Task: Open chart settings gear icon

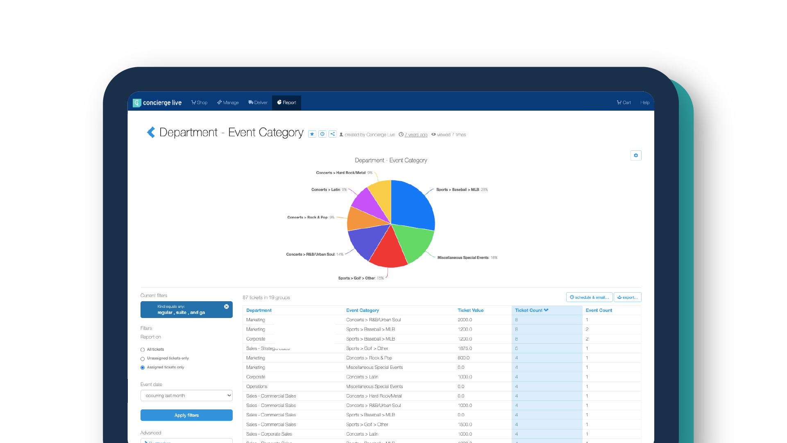Action: click(636, 155)
